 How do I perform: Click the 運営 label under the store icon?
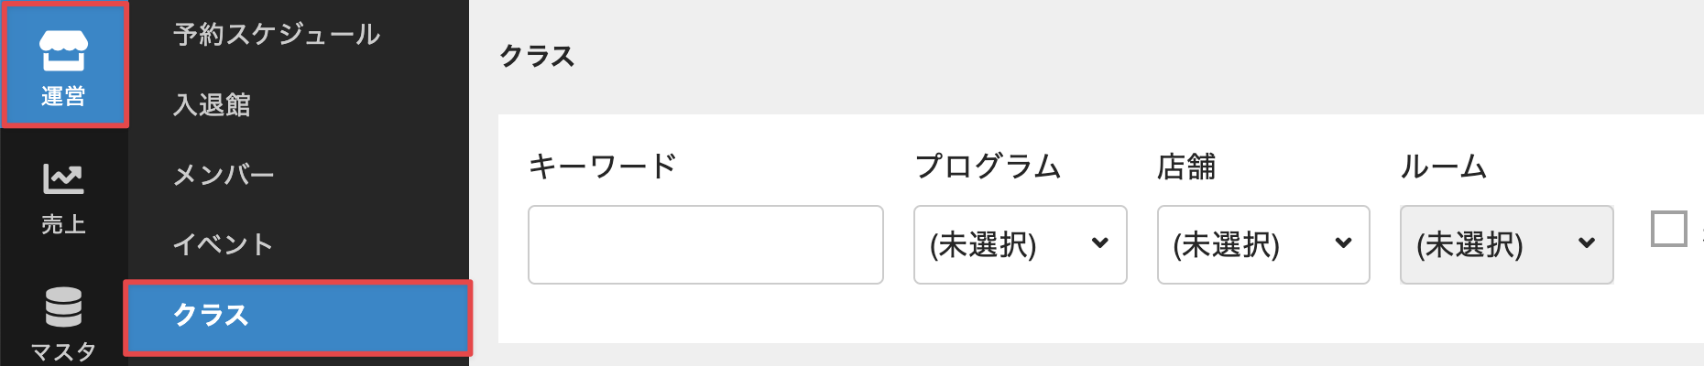[x=63, y=96]
